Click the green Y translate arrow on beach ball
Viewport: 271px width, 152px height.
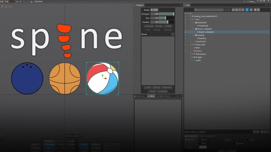click(x=102, y=75)
